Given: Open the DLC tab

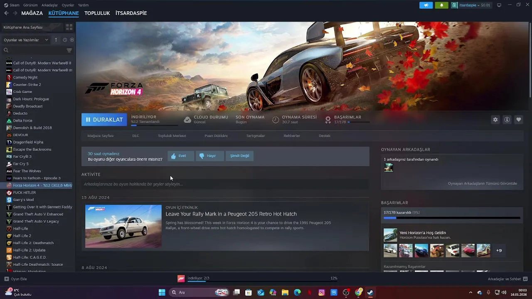Looking at the screenshot, I should (x=135, y=136).
